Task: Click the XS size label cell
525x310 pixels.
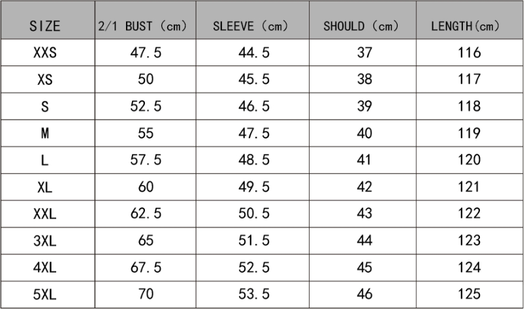Action: click(x=45, y=80)
